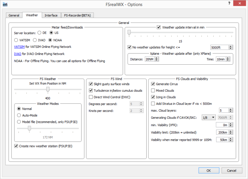Screen dimensions: 248x179
Task: Click the OK button
Action: pos(209,170)
